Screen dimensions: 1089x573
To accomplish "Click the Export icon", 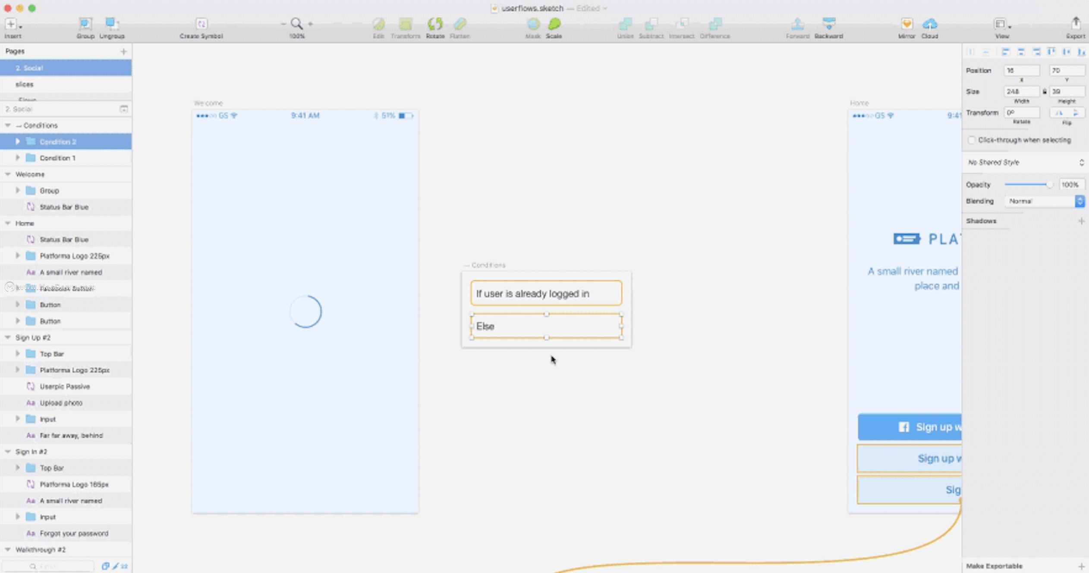I will (1076, 24).
